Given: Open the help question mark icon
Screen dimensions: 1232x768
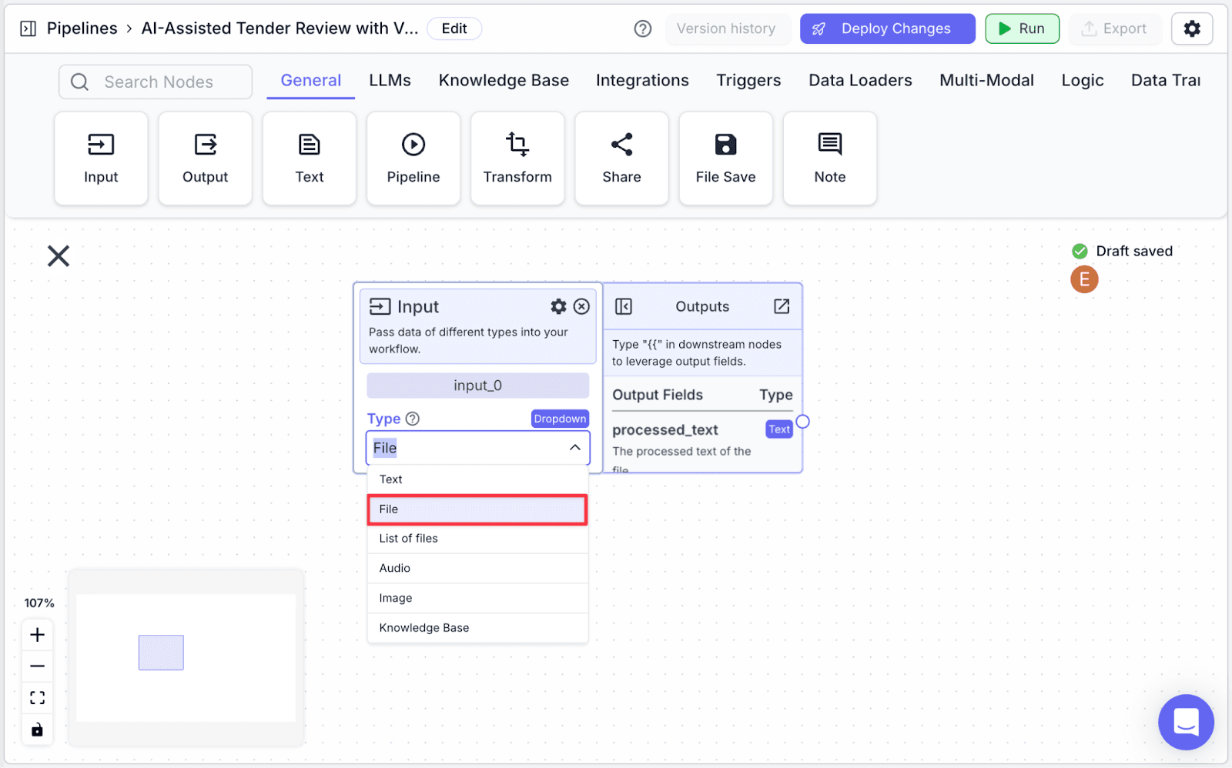Looking at the screenshot, I should (x=643, y=29).
